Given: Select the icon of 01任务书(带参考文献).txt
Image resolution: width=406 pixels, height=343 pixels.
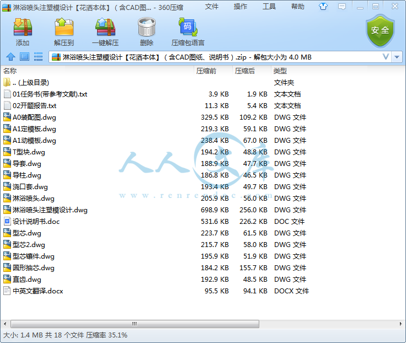Looking at the screenshot, I should (7, 94).
